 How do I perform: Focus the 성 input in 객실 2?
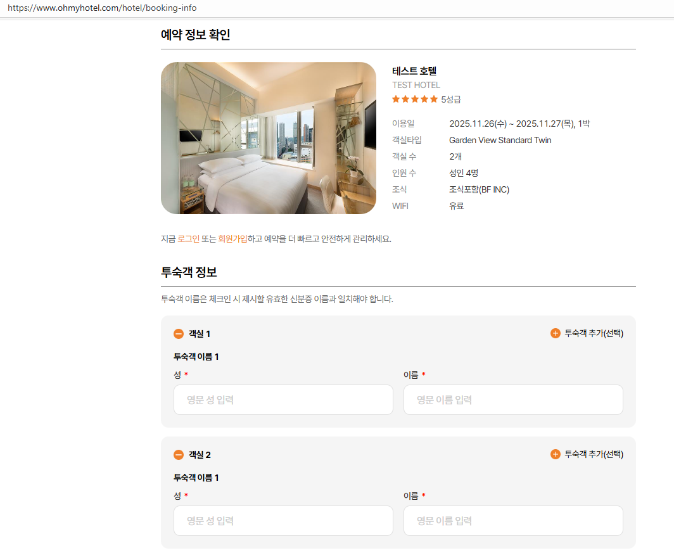click(x=283, y=521)
